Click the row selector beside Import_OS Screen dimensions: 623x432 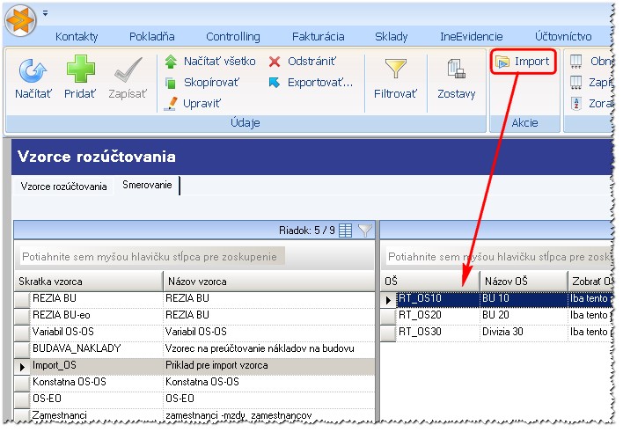tap(22, 367)
